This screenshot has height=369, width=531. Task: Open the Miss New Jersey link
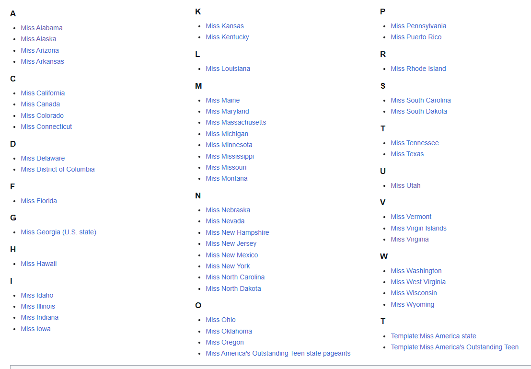click(231, 244)
